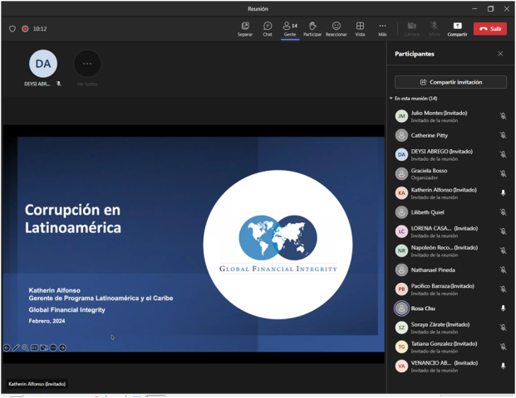
Task: Click muted mic icon for Julio Montes
Action: 503,116
